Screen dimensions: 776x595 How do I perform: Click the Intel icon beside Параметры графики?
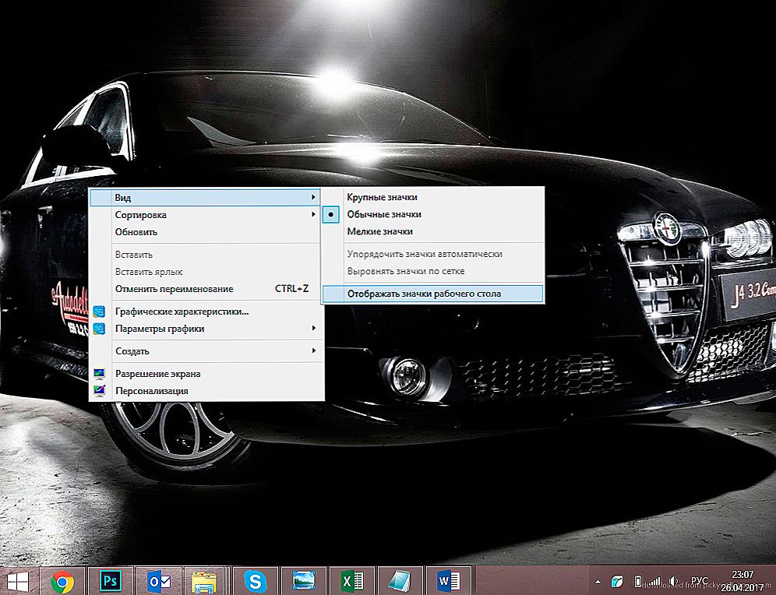(99, 329)
